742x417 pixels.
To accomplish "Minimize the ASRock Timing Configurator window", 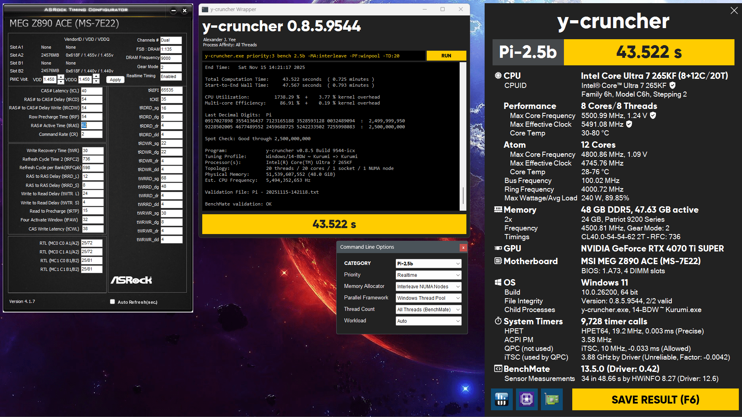I will coord(173,11).
